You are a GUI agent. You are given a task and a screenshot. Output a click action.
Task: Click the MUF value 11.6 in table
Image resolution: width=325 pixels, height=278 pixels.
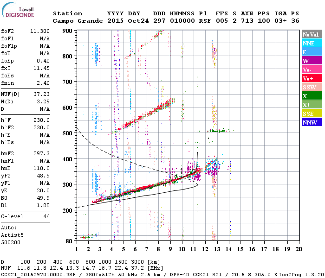[x=24, y=268]
